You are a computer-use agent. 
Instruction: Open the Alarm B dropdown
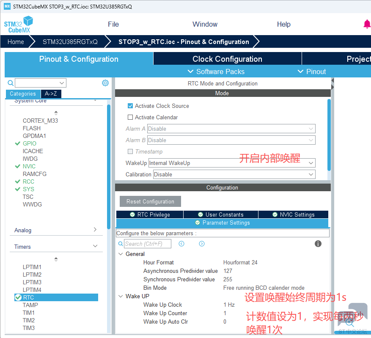(x=231, y=140)
